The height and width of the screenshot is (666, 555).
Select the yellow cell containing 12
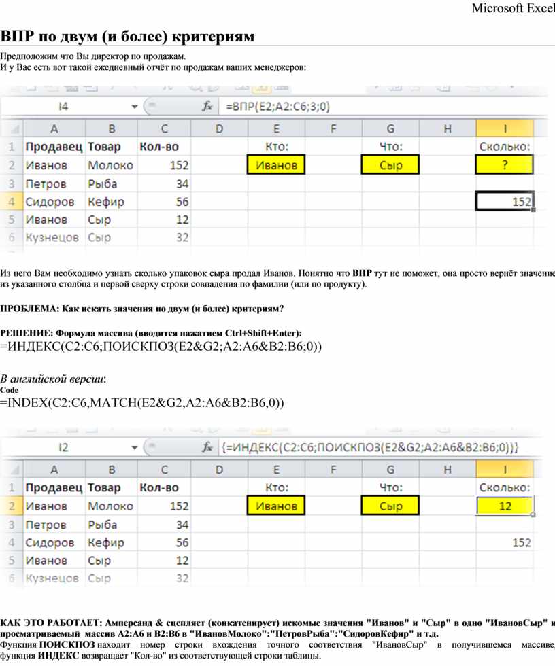tap(505, 506)
